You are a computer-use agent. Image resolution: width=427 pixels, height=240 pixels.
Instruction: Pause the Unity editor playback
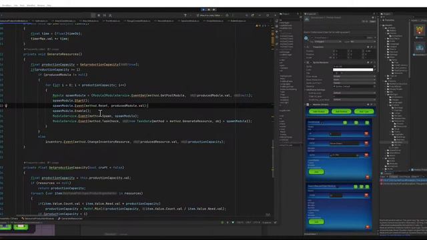click(x=209, y=9)
